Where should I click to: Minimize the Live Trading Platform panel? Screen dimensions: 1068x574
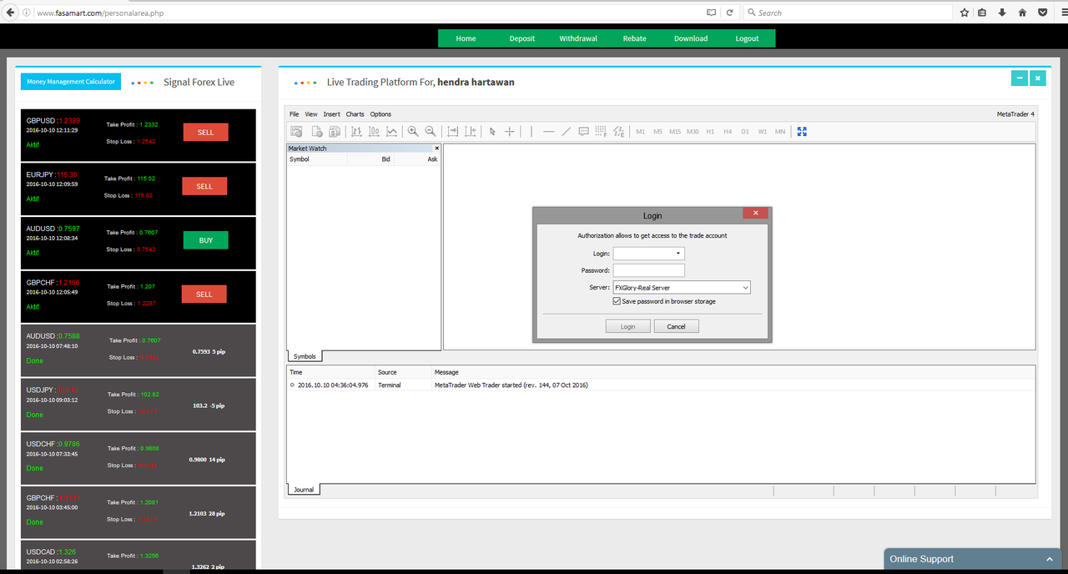point(1019,78)
